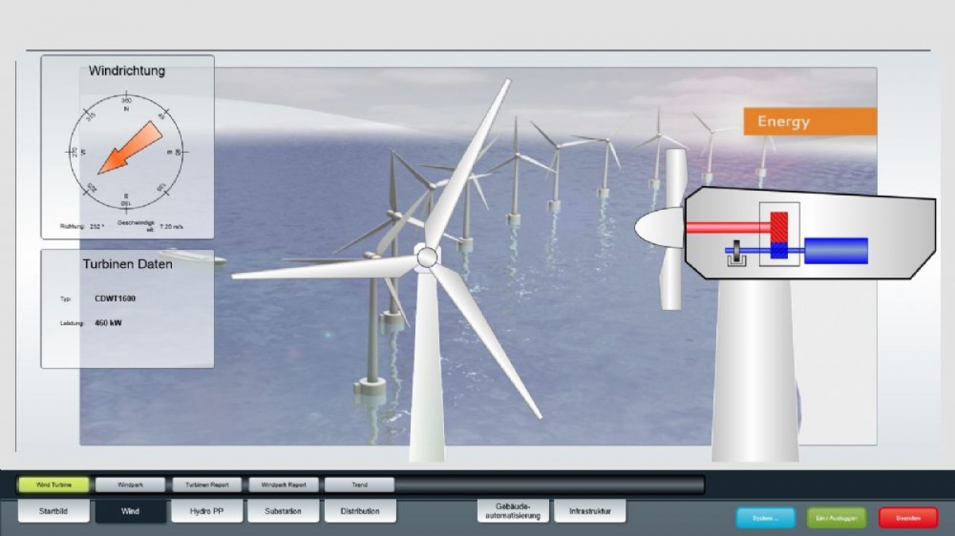Click the blue generator block in the nacelle
The image size is (955, 536).
coord(836,251)
